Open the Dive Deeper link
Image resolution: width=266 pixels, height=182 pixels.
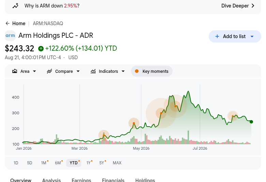(238, 6)
